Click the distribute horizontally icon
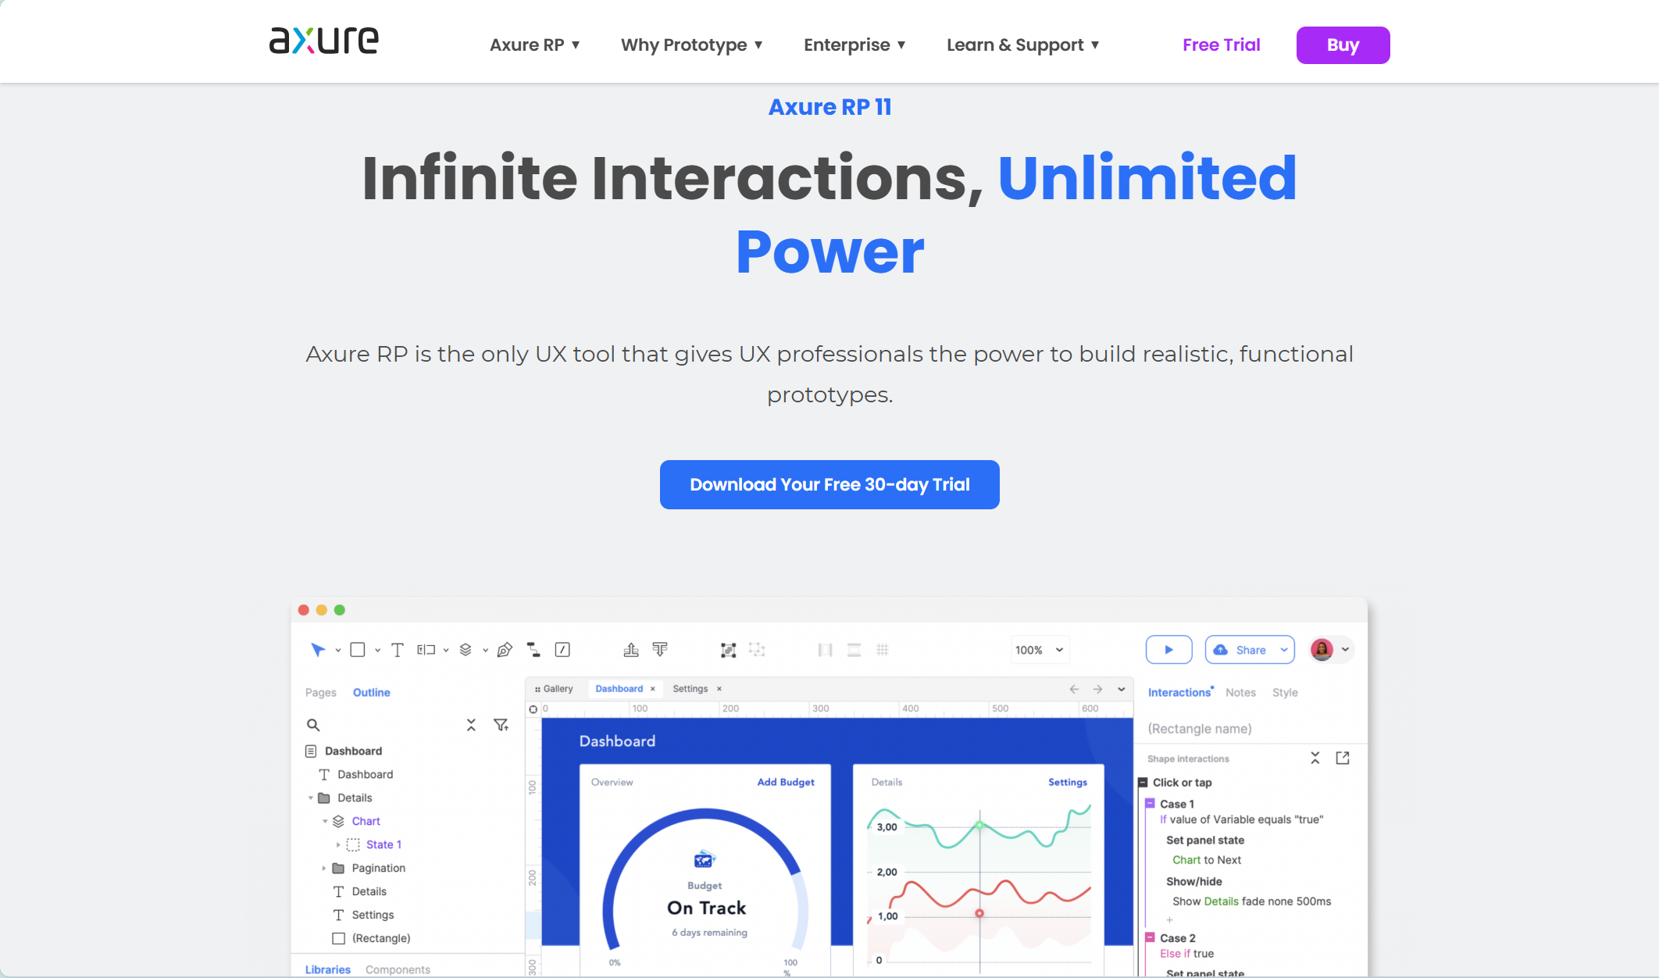Viewport: 1659px width, 978px height. tap(825, 650)
